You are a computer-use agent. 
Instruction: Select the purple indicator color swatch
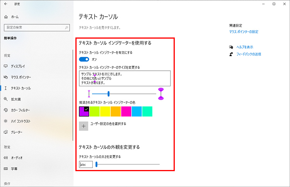tap(84, 111)
